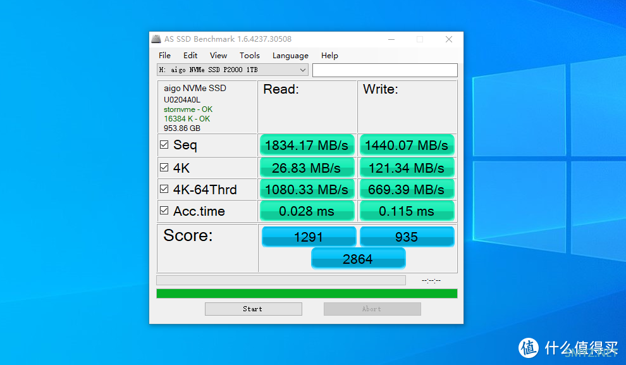
Task: Click the read access time 0.028 ms
Action: tap(307, 211)
